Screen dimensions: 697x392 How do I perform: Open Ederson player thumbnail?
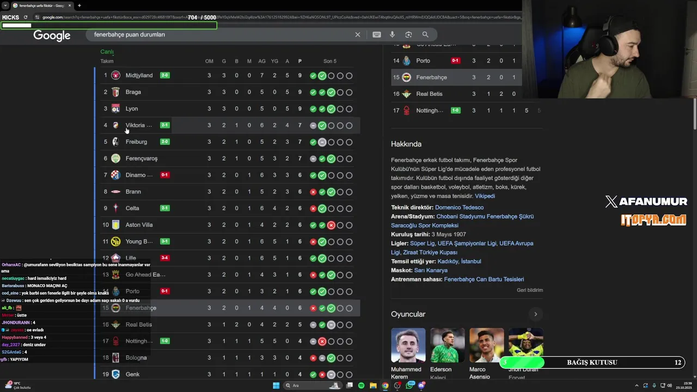point(448,345)
